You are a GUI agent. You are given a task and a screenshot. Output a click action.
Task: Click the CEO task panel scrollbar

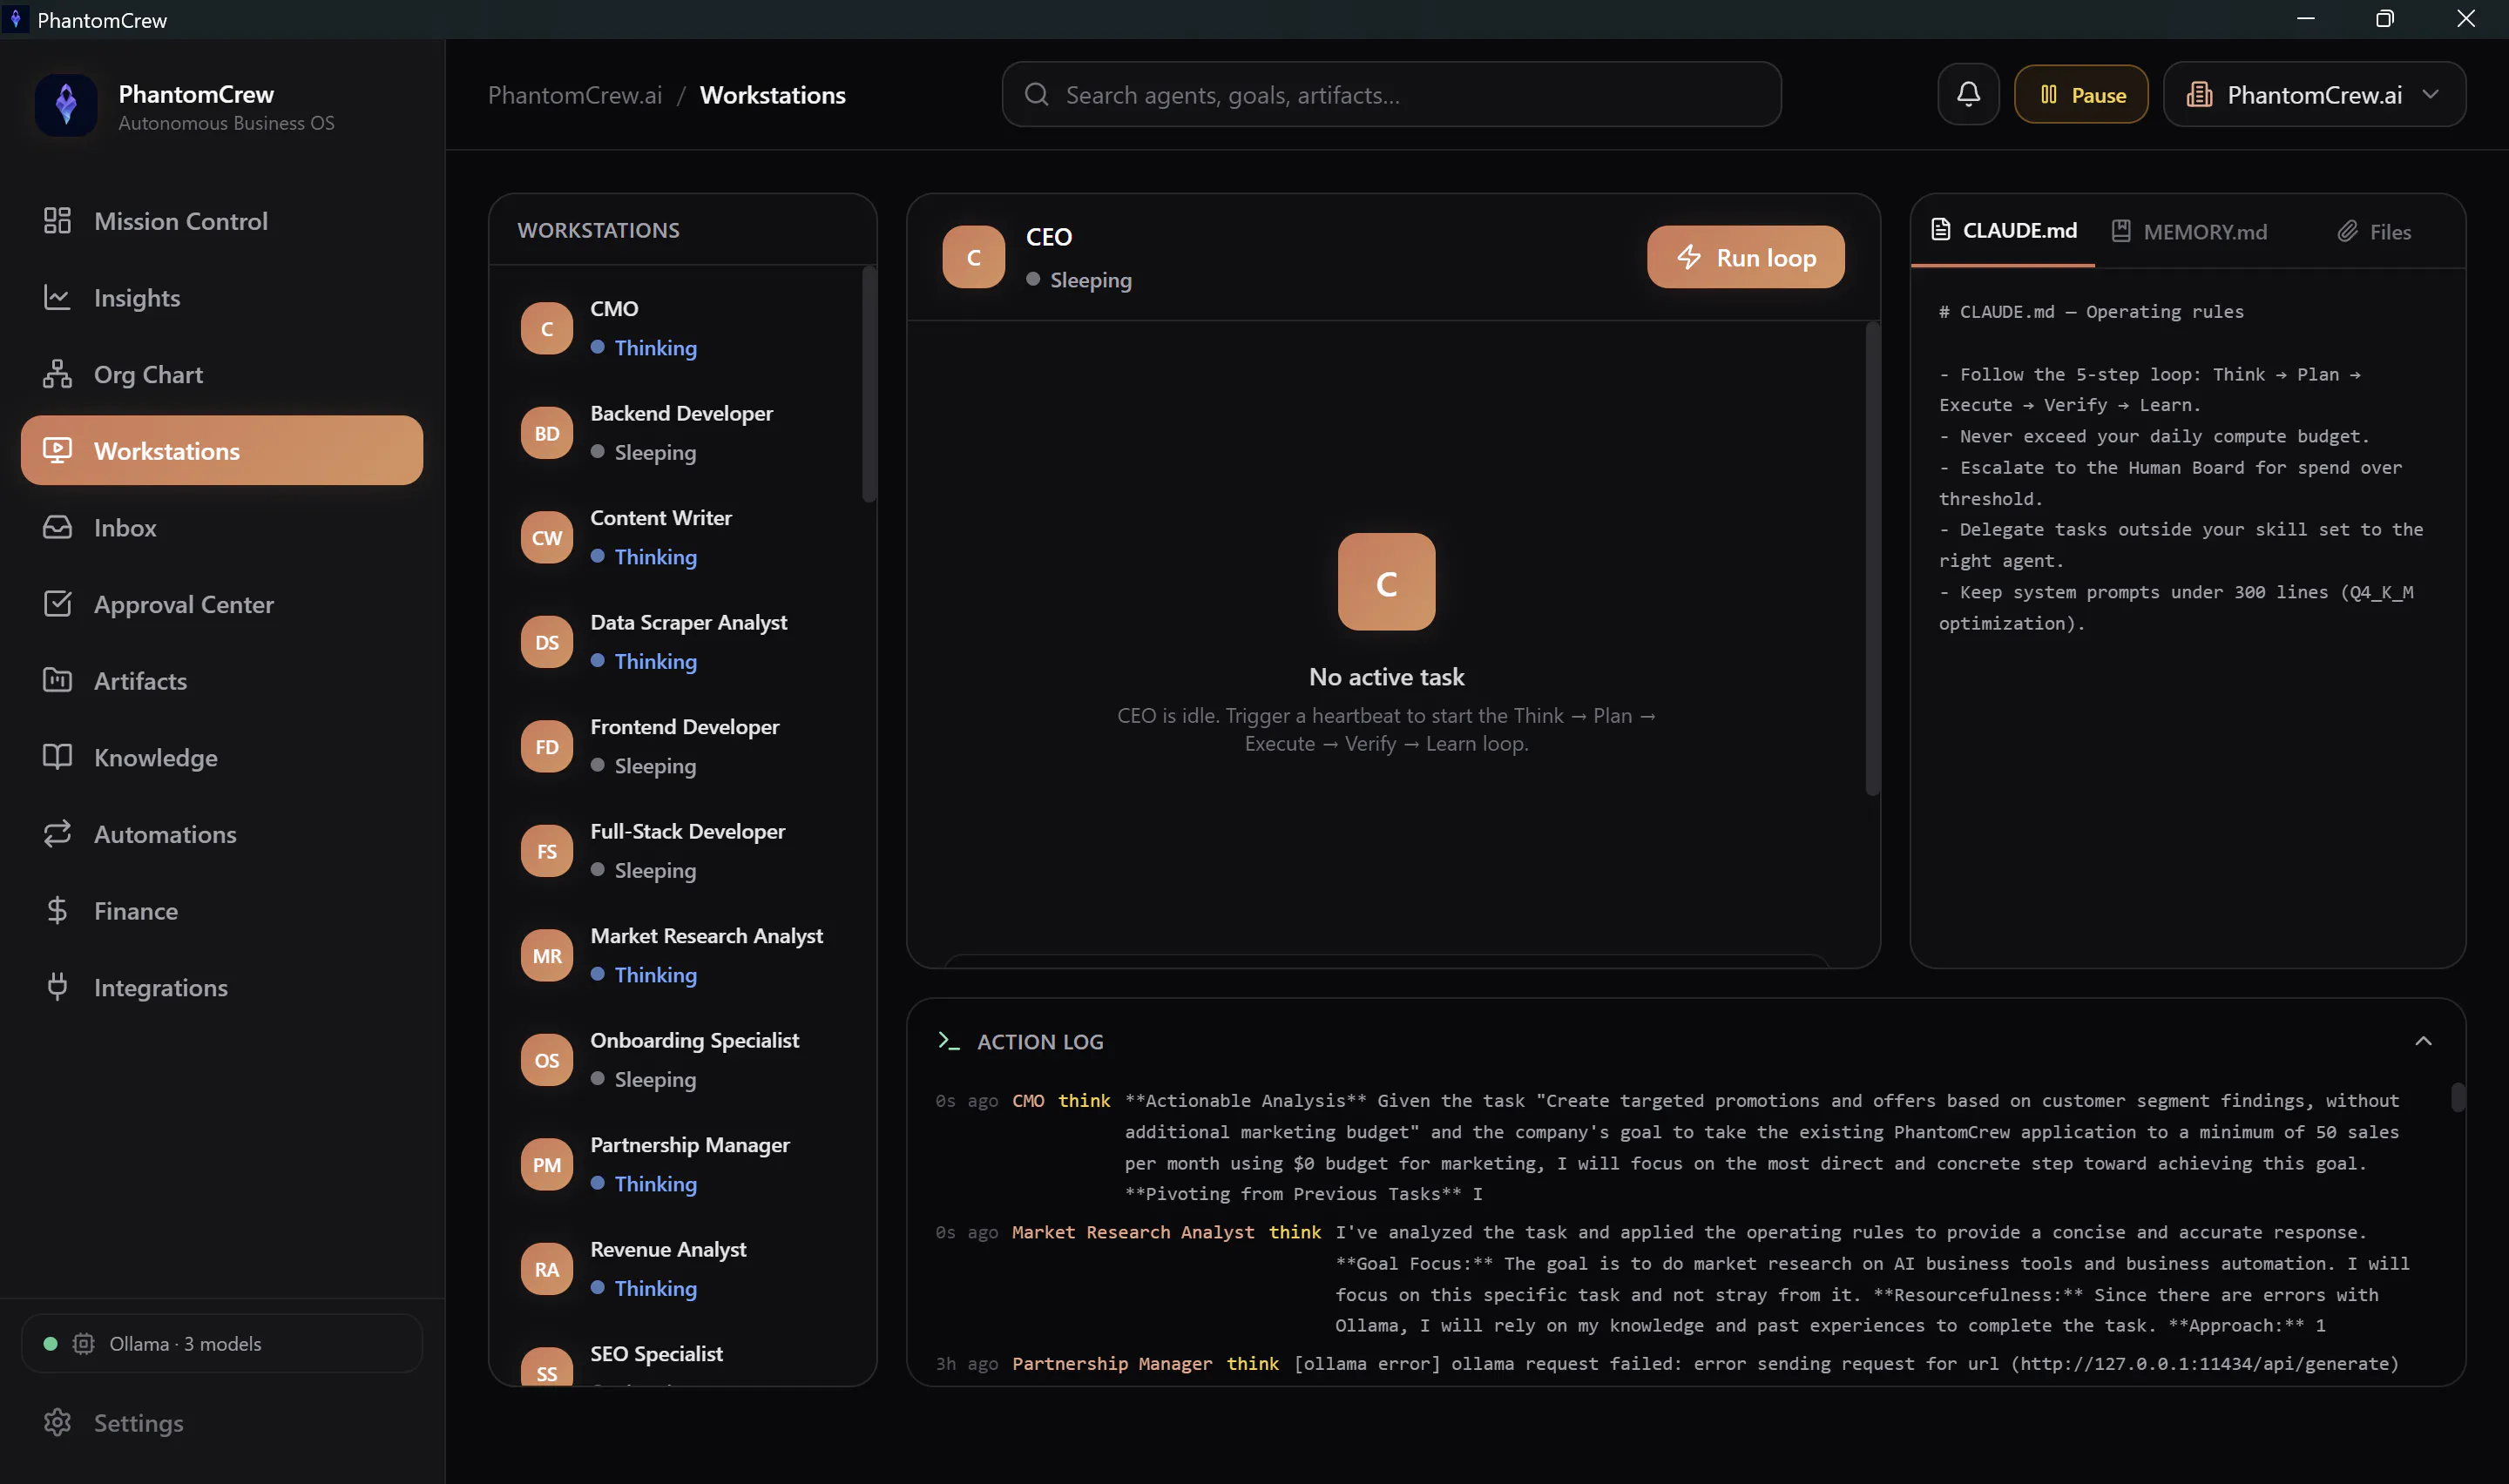point(1872,558)
